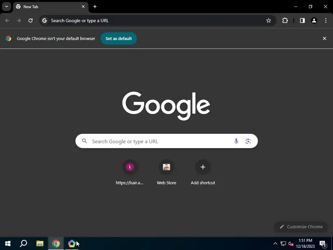
Task: Click Add shortcut tile
Action: [x=203, y=173]
